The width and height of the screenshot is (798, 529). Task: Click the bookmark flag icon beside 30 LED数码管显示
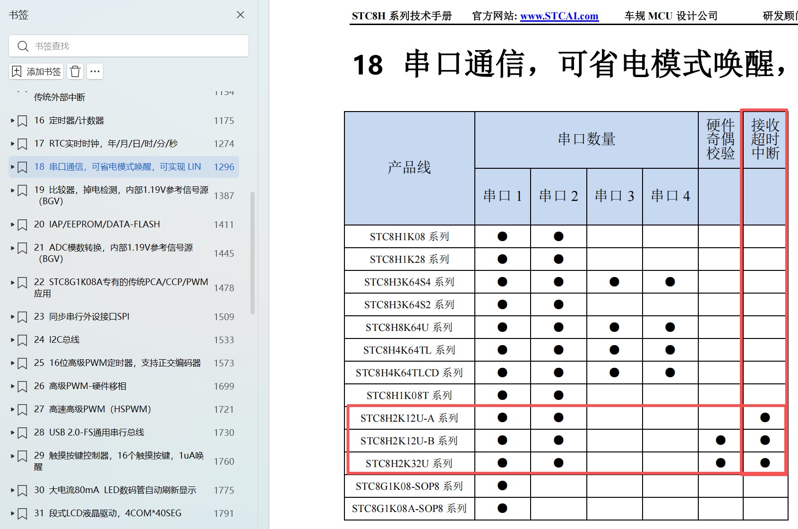coord(22,490)
